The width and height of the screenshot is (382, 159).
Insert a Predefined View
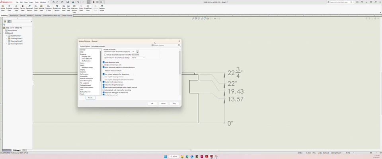(88, 8)
